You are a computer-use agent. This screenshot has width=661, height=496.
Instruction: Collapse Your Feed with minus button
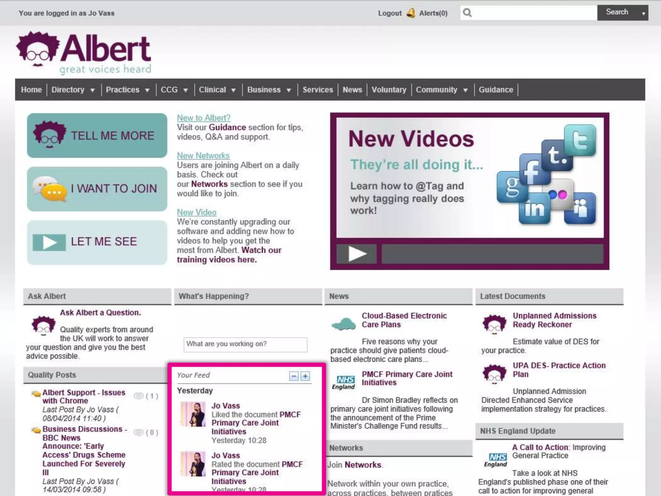(x=294, y=376)
